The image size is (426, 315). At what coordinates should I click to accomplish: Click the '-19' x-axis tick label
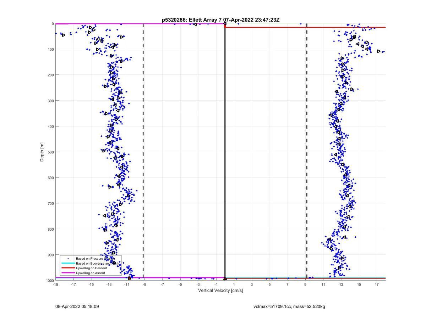pyautogui.click(x=55, y=284)
